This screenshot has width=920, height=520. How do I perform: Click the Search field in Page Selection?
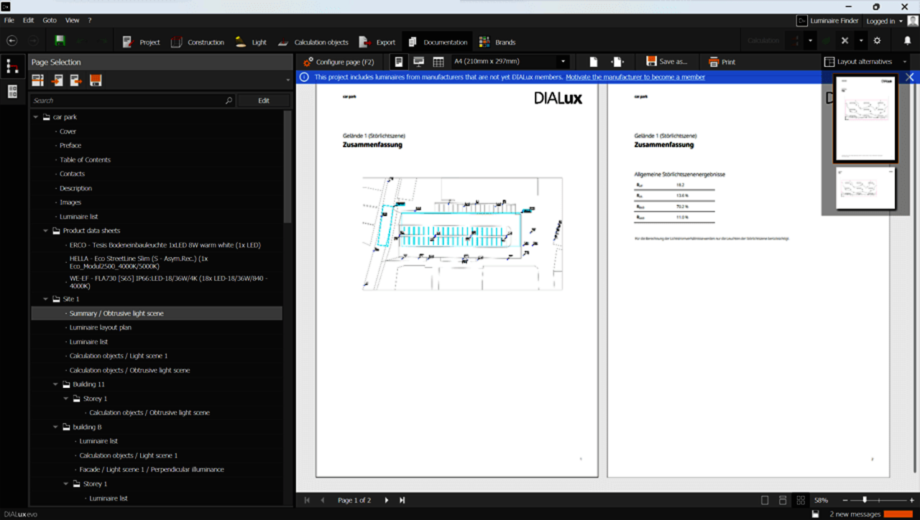[128, 101]
